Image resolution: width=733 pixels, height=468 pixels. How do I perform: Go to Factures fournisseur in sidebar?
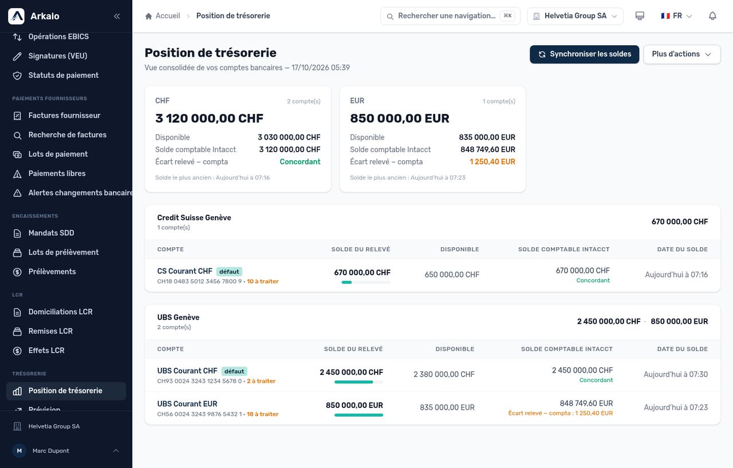click(66, 116)
